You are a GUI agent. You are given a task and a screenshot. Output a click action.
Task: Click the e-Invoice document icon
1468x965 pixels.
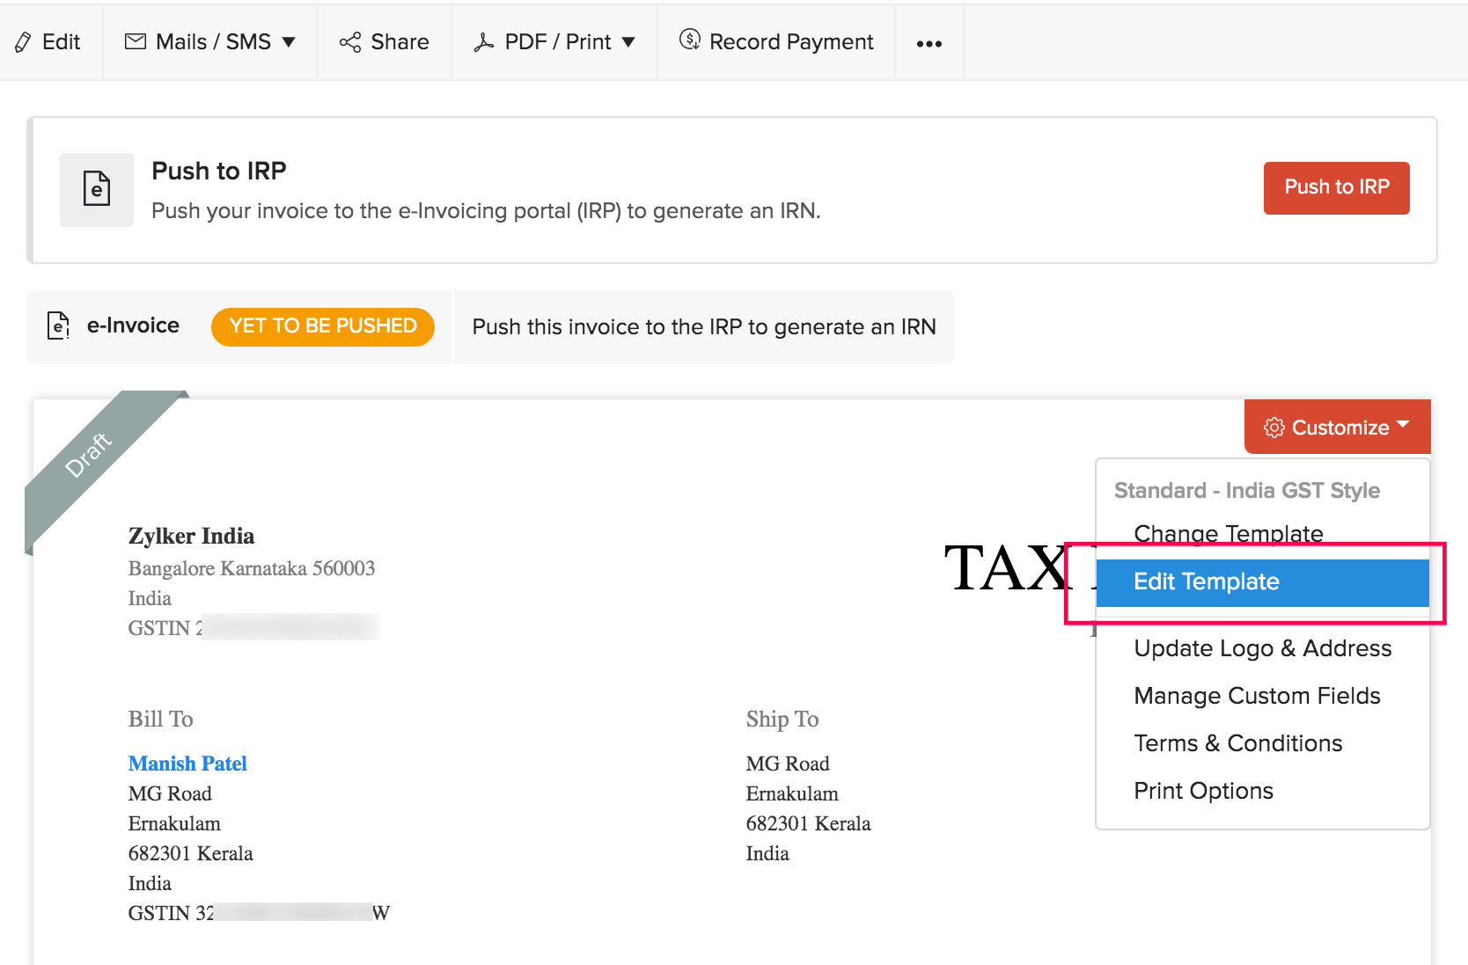click(x=58, y=325)
